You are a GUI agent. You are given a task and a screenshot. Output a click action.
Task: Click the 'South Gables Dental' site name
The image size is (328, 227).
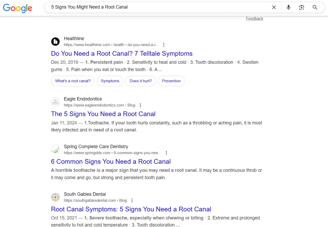pyautogui.click(x=85, y=194)
